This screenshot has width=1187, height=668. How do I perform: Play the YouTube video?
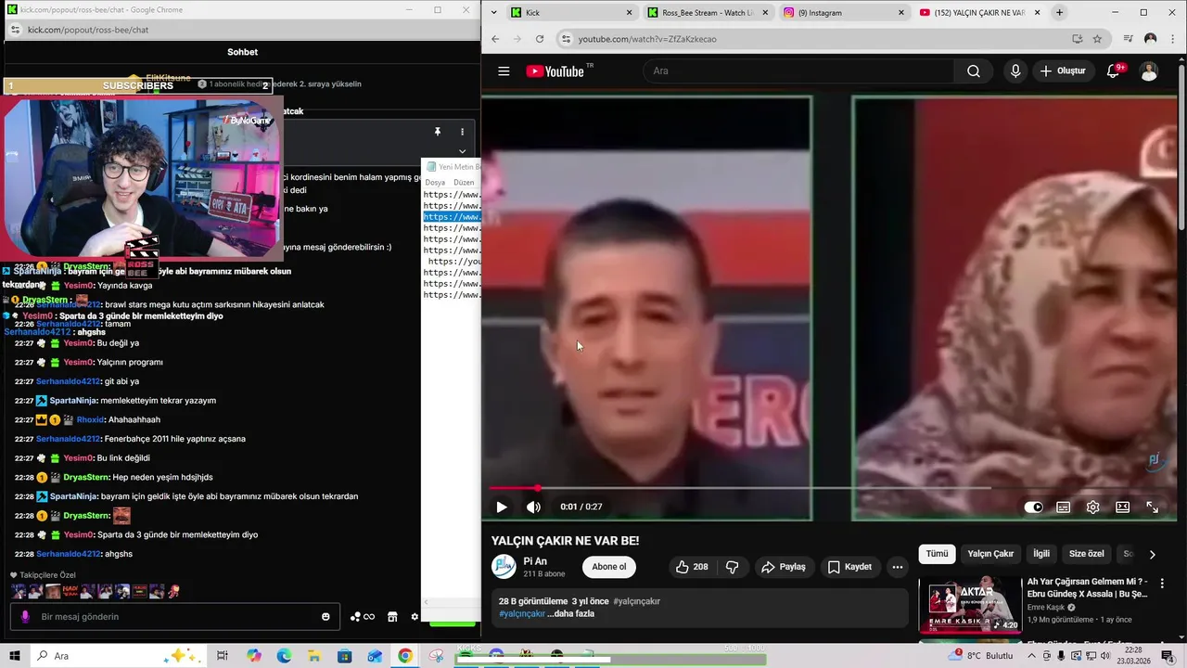tap(502, 507)
